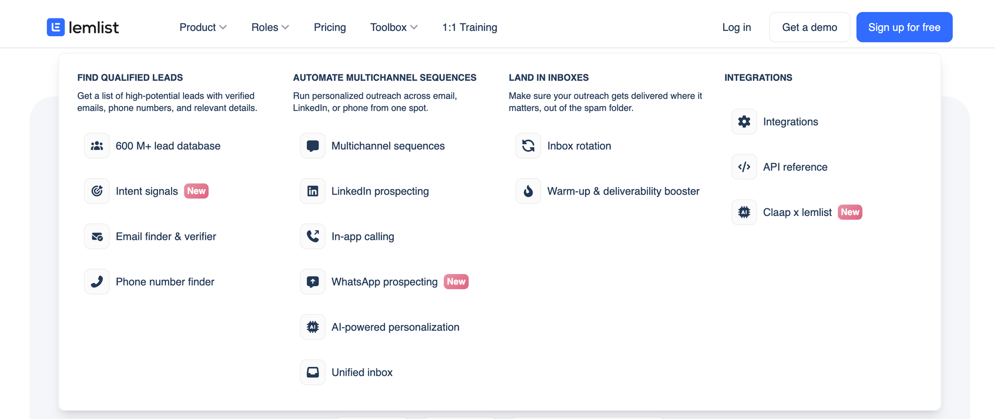Click the Inbox rotation arrows icon
Image resolution: width=995 pixels, height=419 pixels.
coord(528,146)
